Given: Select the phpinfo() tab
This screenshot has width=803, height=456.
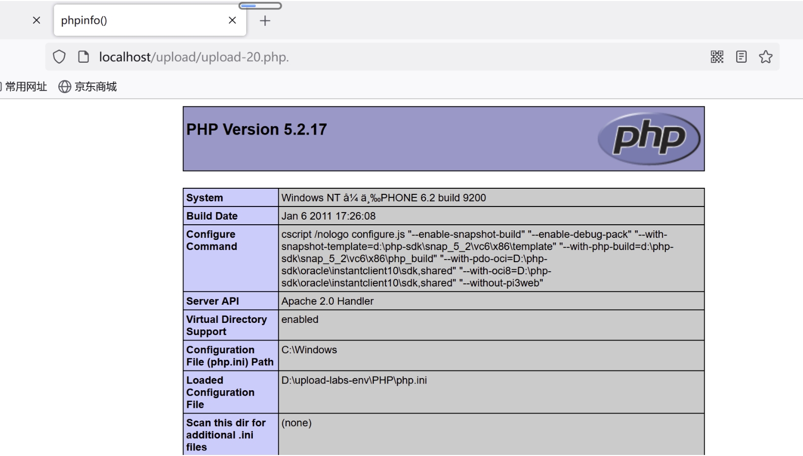Looking at the screenshot, I should click(150, 20).
